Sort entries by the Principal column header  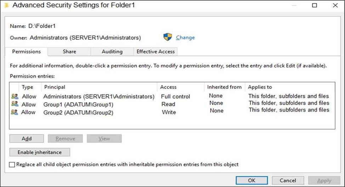[x=55, y=87]
